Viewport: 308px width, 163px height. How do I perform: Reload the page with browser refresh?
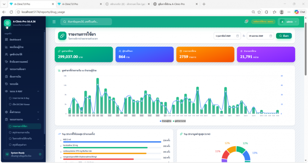click(x=11, y=12)
